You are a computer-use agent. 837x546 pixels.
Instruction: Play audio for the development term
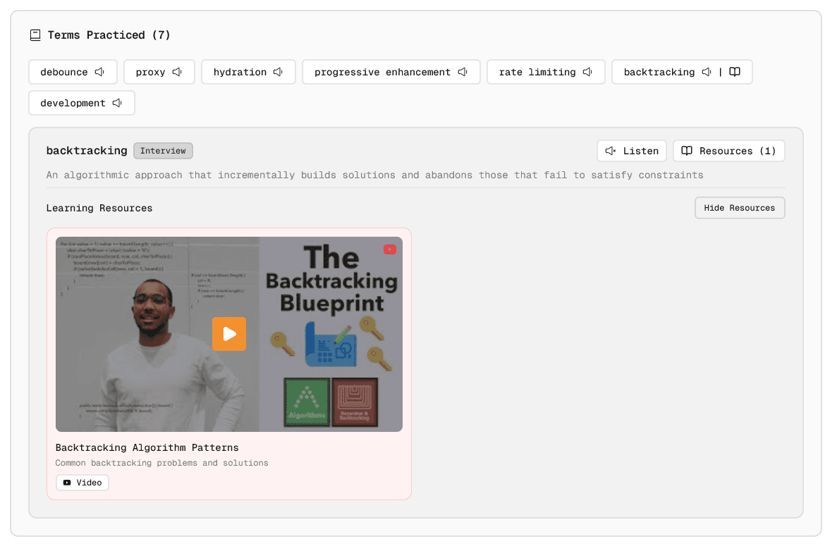pyautogui.click(x=118, y=103)
